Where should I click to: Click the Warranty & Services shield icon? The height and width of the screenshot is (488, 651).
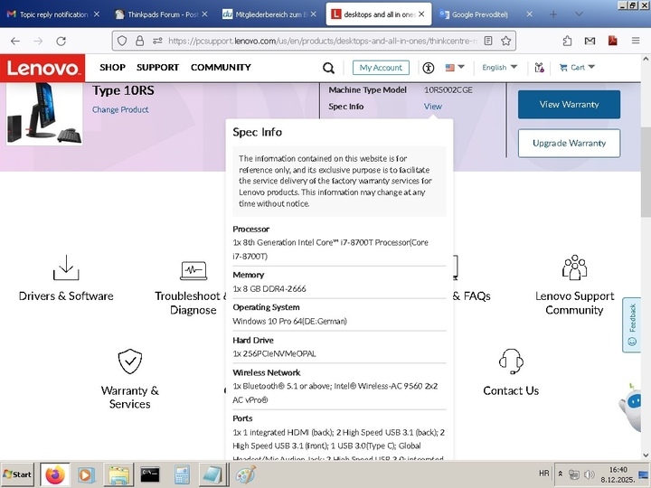[x=129, y=361]
